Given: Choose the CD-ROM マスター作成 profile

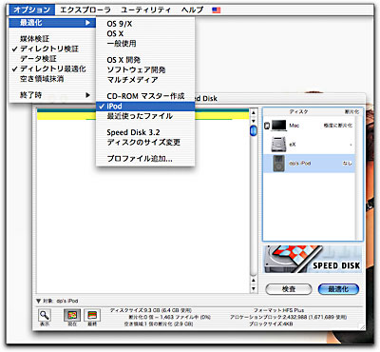Looking at the screenshot, I should pos(145,96).
